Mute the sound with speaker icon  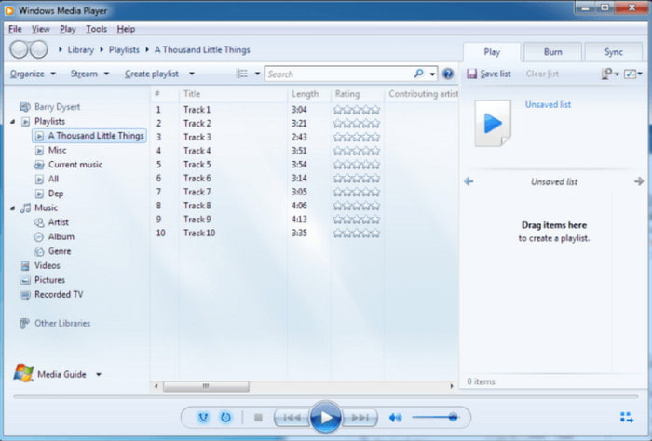click(x=396, y=418)
